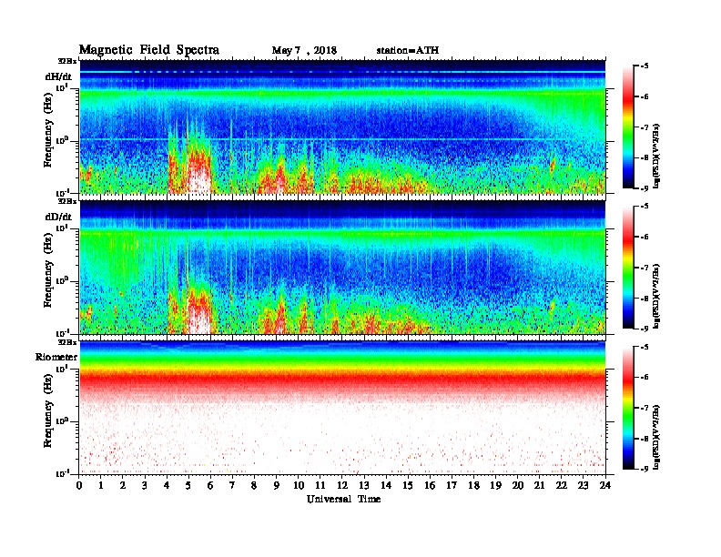Click the 'dD/dt' panel label
Image resolution: width=721 pixels, height=557 pixels.
tap(58, 217)
